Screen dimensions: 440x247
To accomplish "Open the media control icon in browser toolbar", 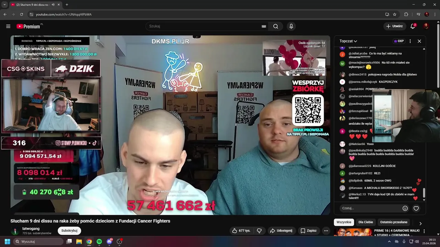I will click(418, 14).
